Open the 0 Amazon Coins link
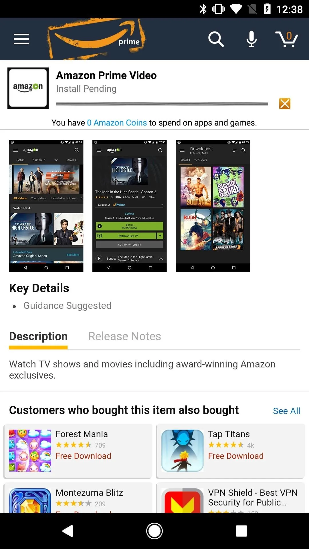This screenshot has height=549, width=309. tap(117, 123)
